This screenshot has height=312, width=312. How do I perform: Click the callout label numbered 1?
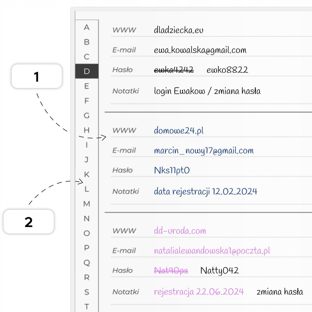click(x=36, y=77)
